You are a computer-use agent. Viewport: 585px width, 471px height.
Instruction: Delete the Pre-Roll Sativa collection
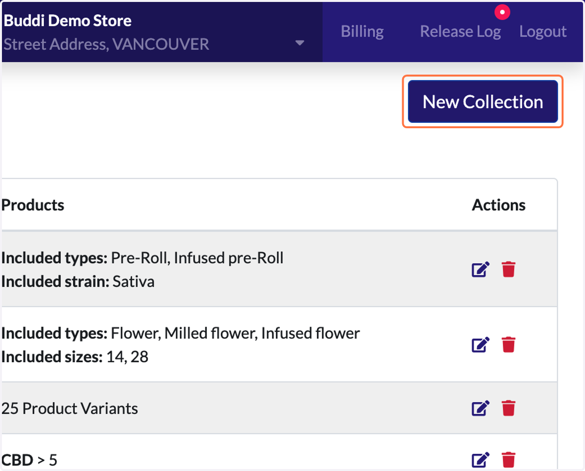pos(508,270)
